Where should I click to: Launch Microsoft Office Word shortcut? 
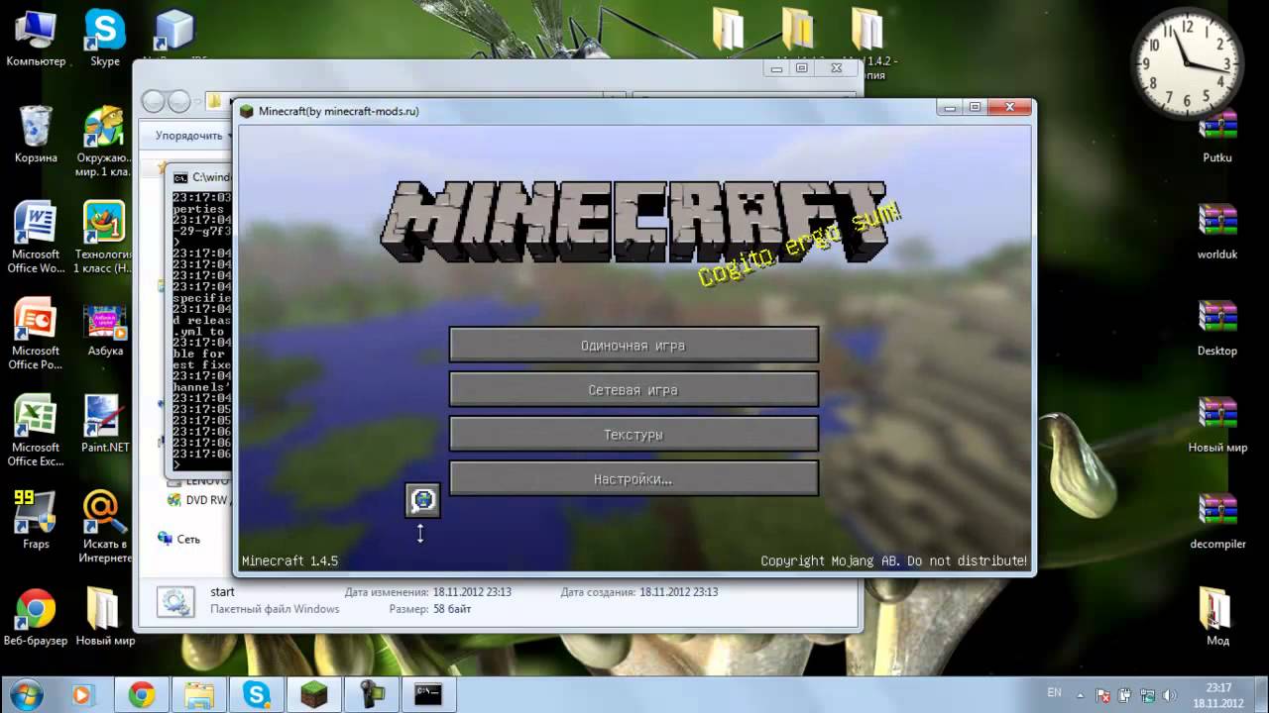click(x=36, y=238)
